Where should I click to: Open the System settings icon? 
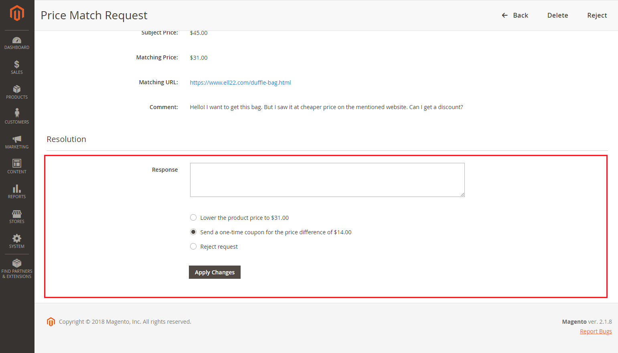17,241
